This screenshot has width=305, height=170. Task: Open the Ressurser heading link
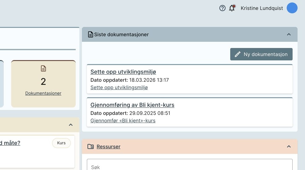pos(109,146)
